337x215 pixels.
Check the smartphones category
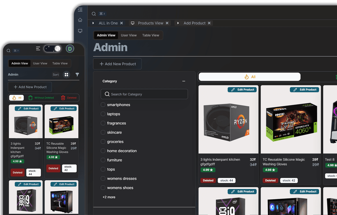click(x=103, y=105)
